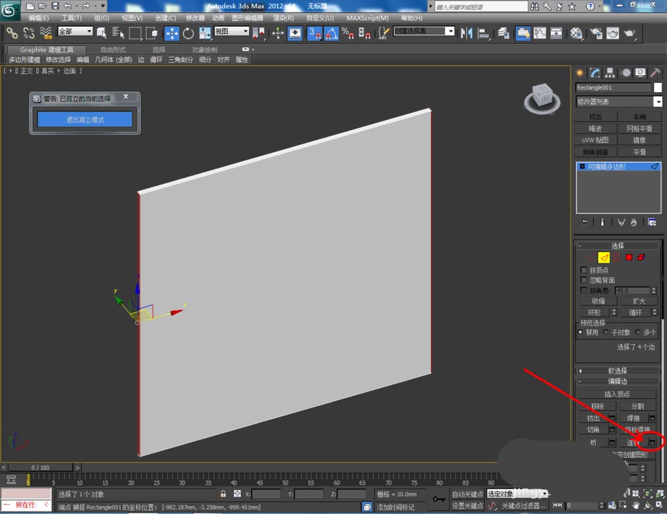This screenshot has height=514, width=667.
Task: Click the object color swatch beside Rectangle001
Action: (658, 87)
